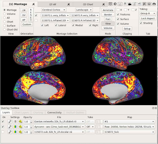Open 115072.L.inflated.32k surface dropdown
Viewport: 158px width, 144px height.
(x=55, y=20)
